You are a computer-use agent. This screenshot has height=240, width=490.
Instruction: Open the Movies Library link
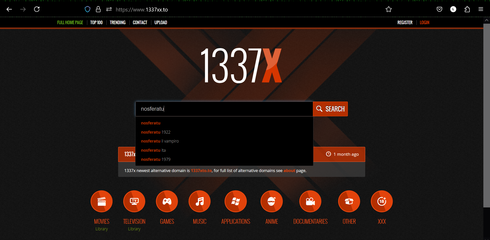coord(102,229)
